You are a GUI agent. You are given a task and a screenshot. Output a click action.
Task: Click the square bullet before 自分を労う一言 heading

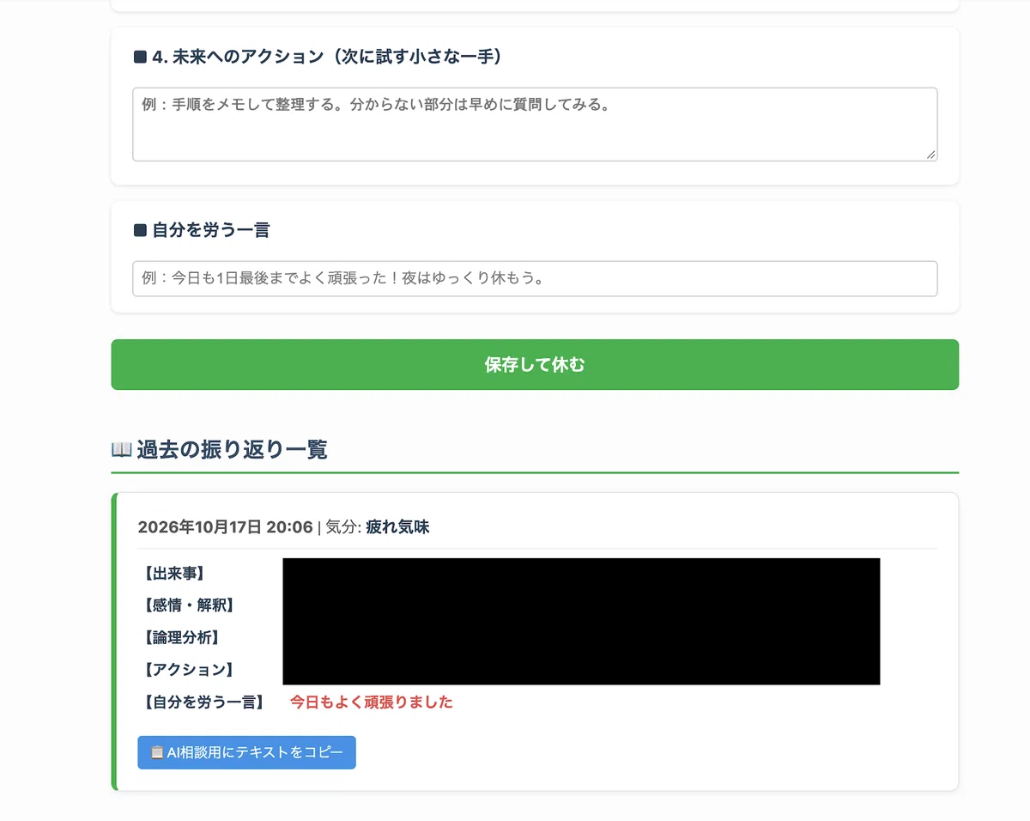pos(141,230)
